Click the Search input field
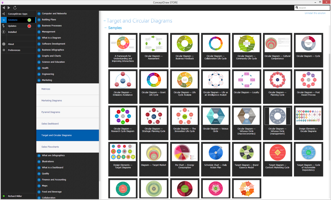This screenshot has width=331, height=200. tap(312, 8)
